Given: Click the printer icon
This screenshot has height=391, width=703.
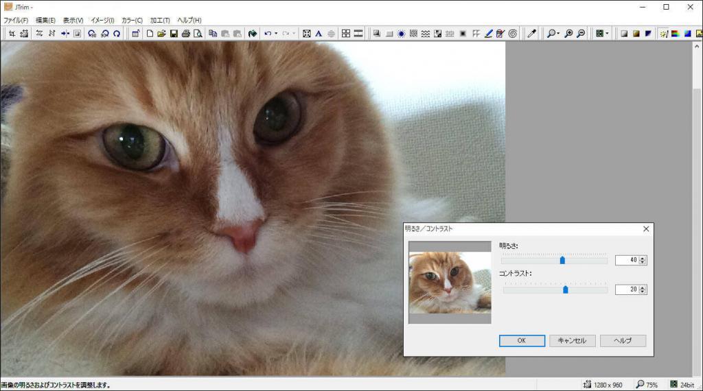Looking at the screenshot, I should pos(185,34).
